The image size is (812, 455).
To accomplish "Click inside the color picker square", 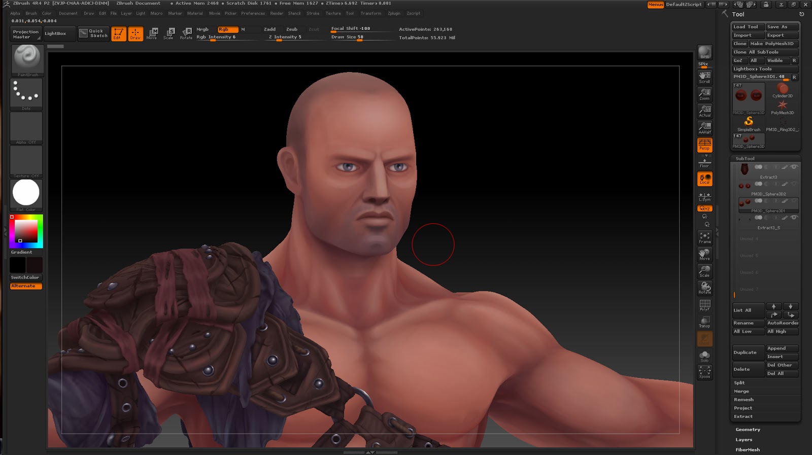I will (25, 231).
